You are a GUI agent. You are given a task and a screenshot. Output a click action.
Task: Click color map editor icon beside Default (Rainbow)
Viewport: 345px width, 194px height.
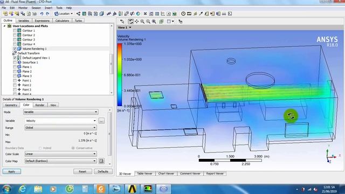pos(101,161)
